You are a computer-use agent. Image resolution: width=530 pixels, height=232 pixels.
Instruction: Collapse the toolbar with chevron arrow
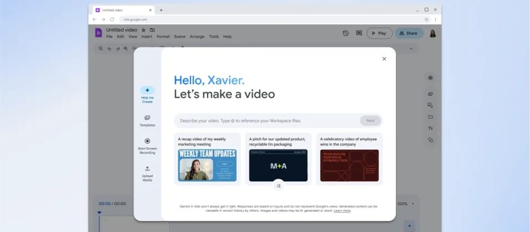[x=411, y=48]
